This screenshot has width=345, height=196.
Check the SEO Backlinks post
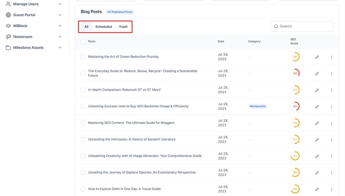83,106
